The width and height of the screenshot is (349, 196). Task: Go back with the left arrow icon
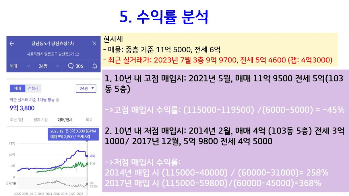[12, 44]
